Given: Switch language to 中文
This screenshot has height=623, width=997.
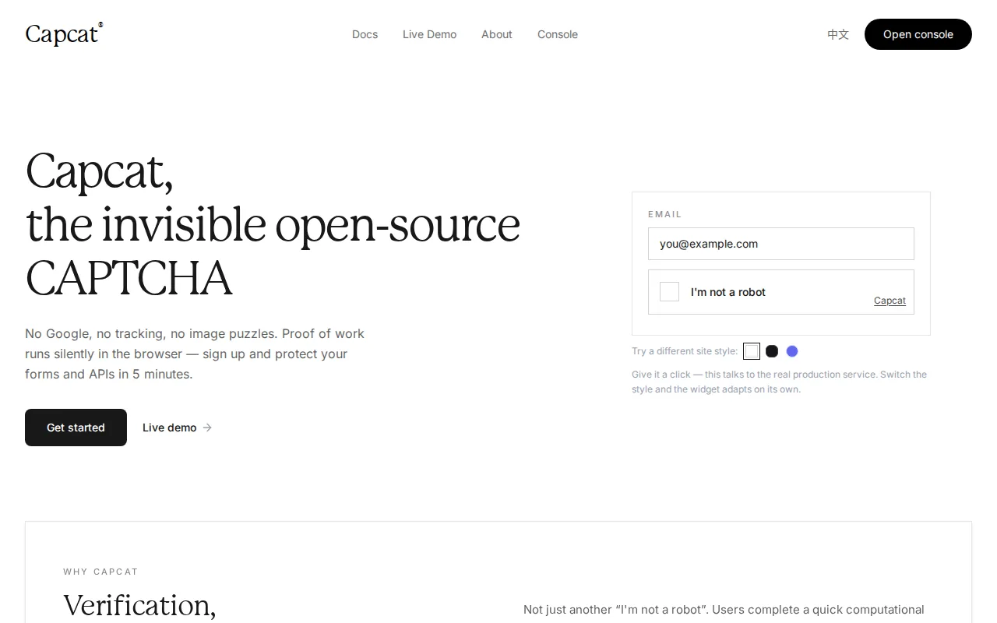Looking at the screenshot, I should pos(838,34).
